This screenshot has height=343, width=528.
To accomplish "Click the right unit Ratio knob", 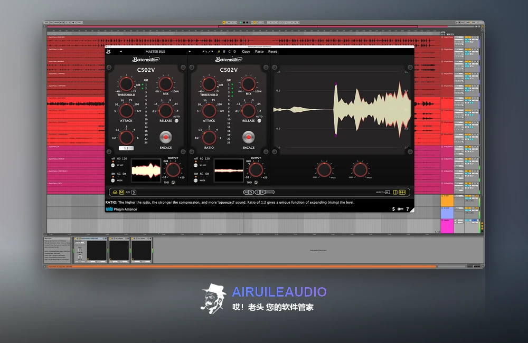I will tap(209, 137).
